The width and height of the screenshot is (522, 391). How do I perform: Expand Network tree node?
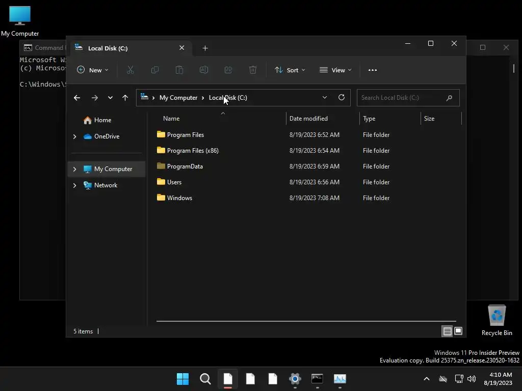coord(74,185)
